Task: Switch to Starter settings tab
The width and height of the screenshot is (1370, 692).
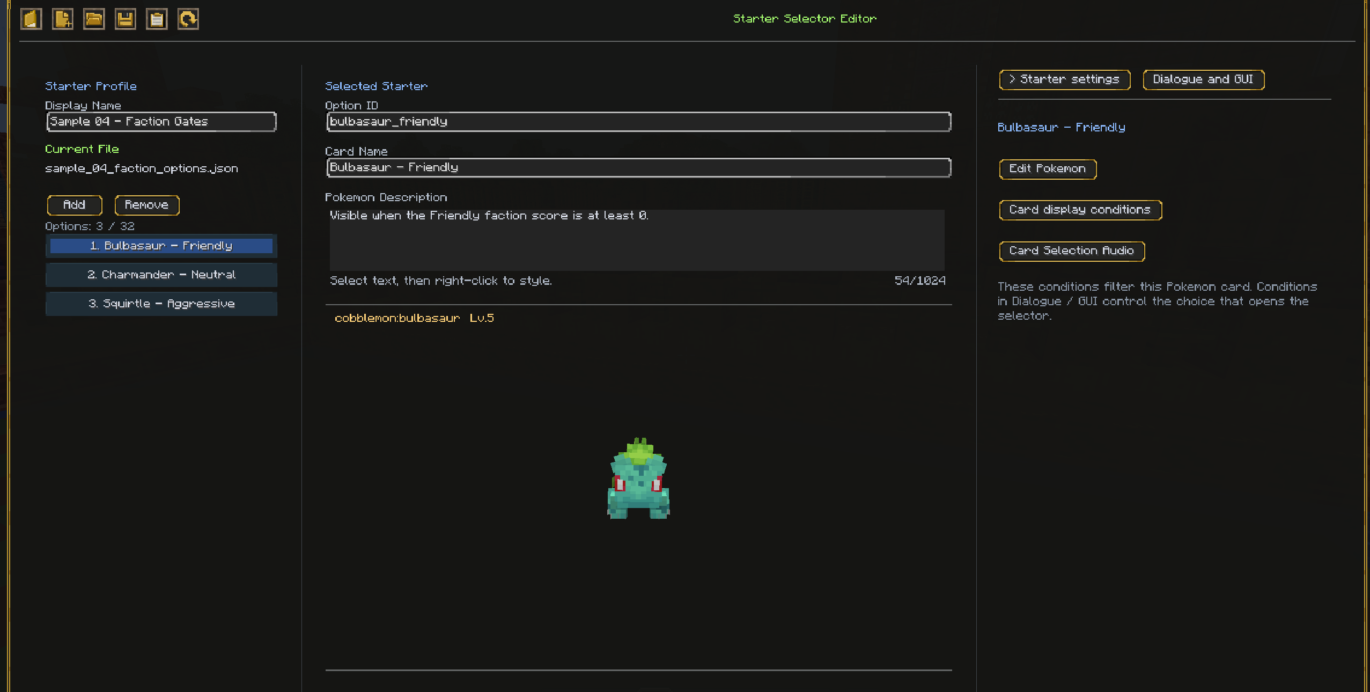Action: (1065, 80)
